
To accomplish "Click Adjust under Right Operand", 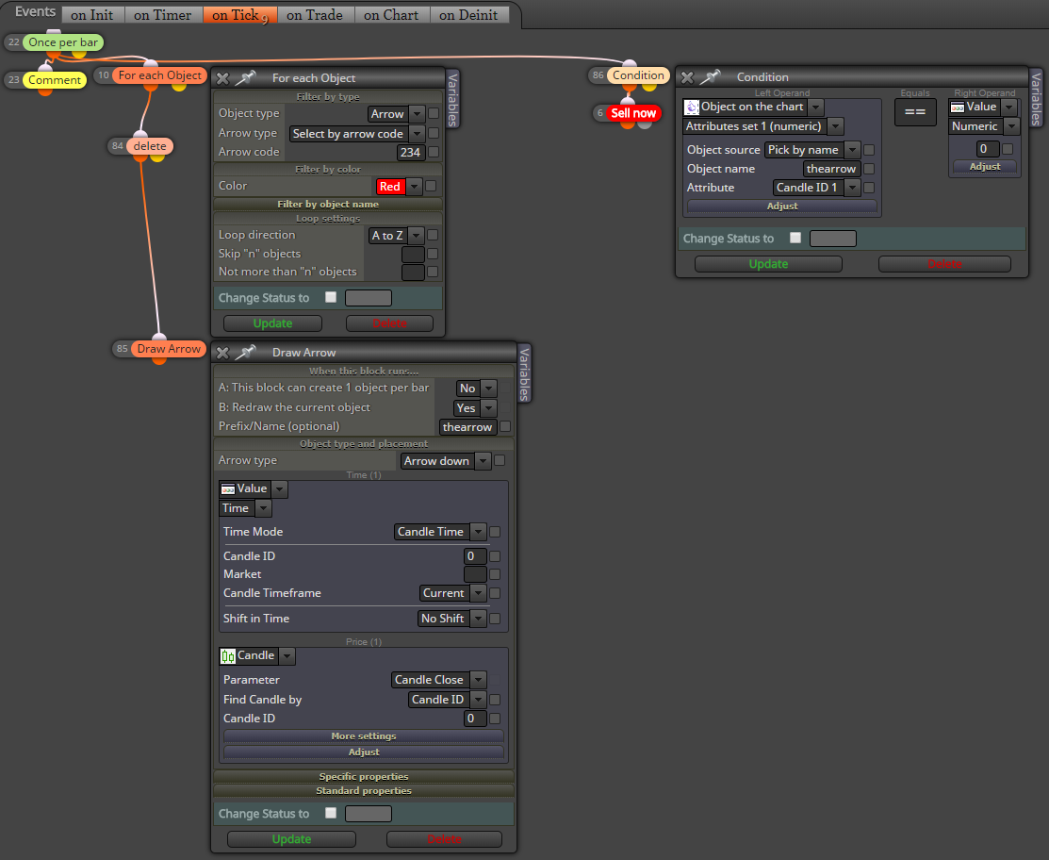I will click(985, 167).
